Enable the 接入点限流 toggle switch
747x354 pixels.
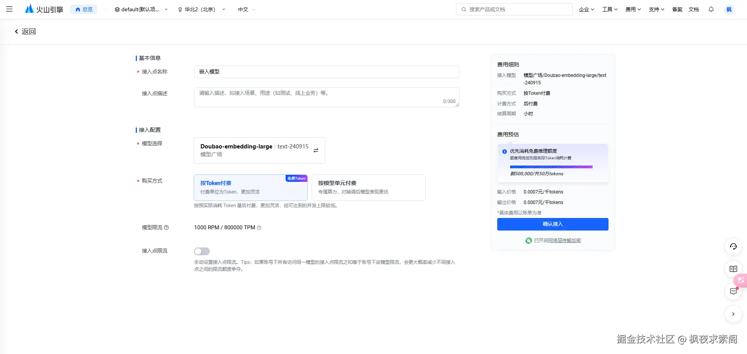coord(202,251)
